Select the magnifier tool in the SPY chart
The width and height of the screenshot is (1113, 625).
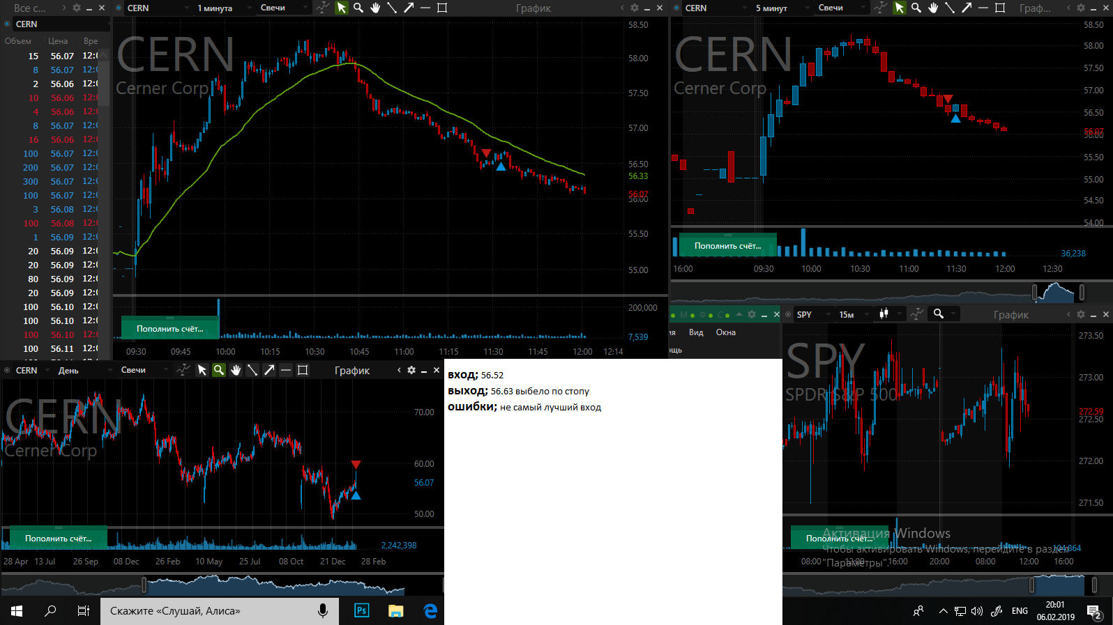point(939,314)
